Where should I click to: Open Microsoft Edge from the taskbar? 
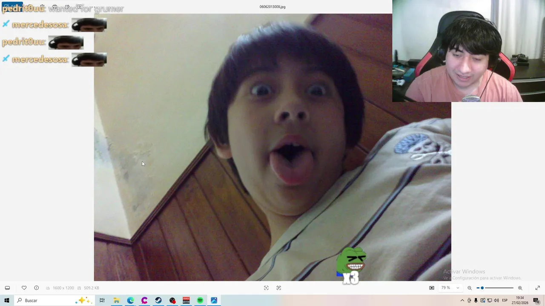pyautogui.click(x=130, y=300)
